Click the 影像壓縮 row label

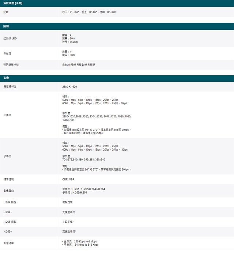[x=8, y=191]
